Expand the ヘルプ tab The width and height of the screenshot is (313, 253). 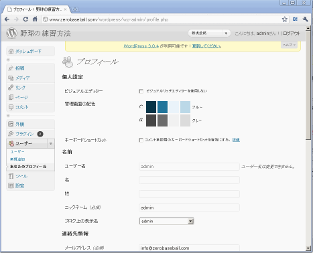[289, 45]
